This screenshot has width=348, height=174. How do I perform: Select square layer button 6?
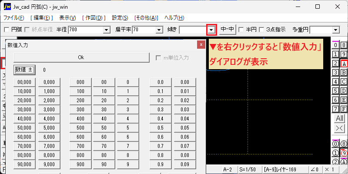tap(335, 100)
